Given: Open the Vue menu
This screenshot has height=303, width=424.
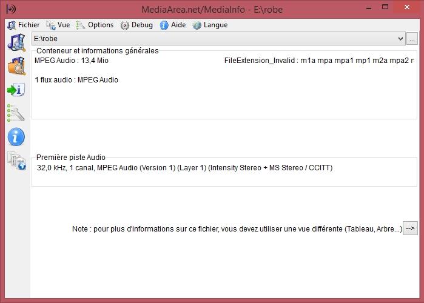Looking at the screenshot, I should tap(58, 25).
